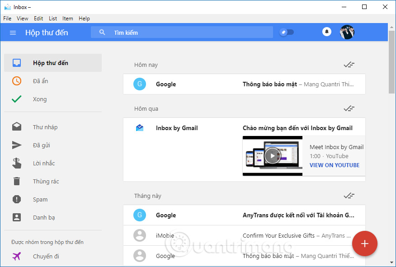Click the compose plus button
This screenshot has width=396, height=267.
click(365, 244)
